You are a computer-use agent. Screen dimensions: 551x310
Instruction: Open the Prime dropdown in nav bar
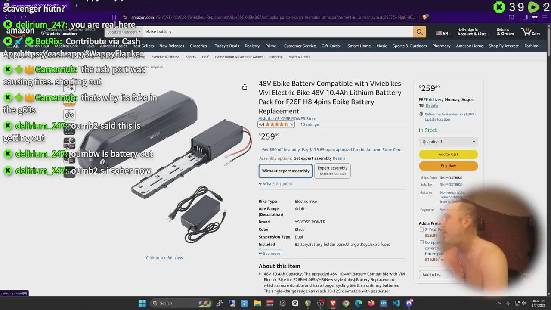(x=272, y=46)
